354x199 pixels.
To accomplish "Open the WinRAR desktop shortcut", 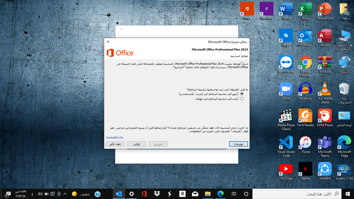I will (x=325, y=65).
